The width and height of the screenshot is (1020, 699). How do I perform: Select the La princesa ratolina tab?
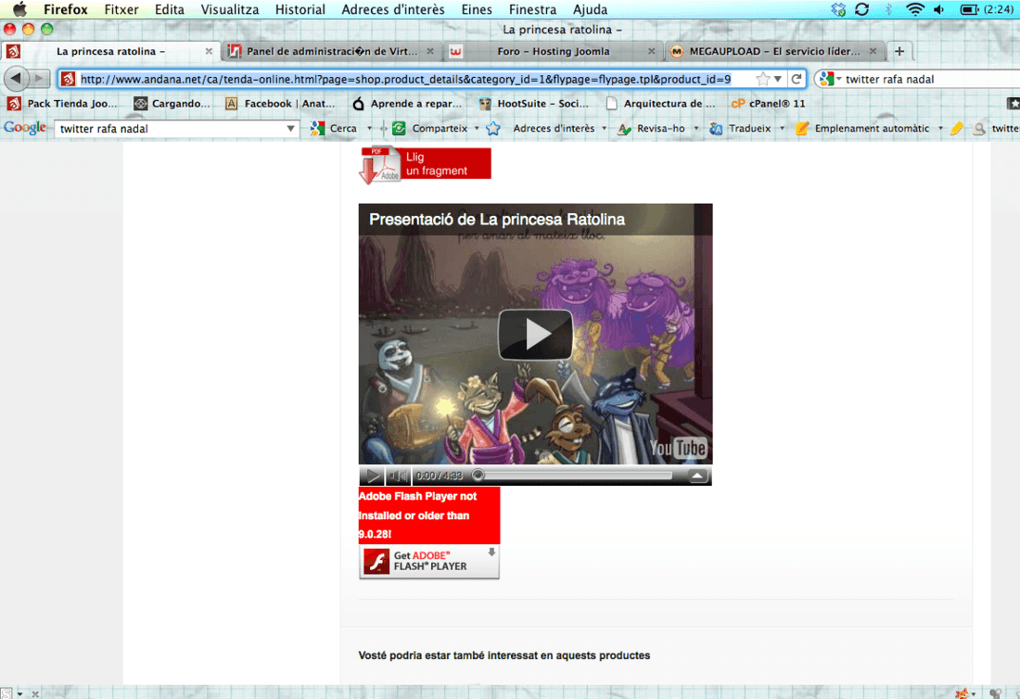point(110,51)
